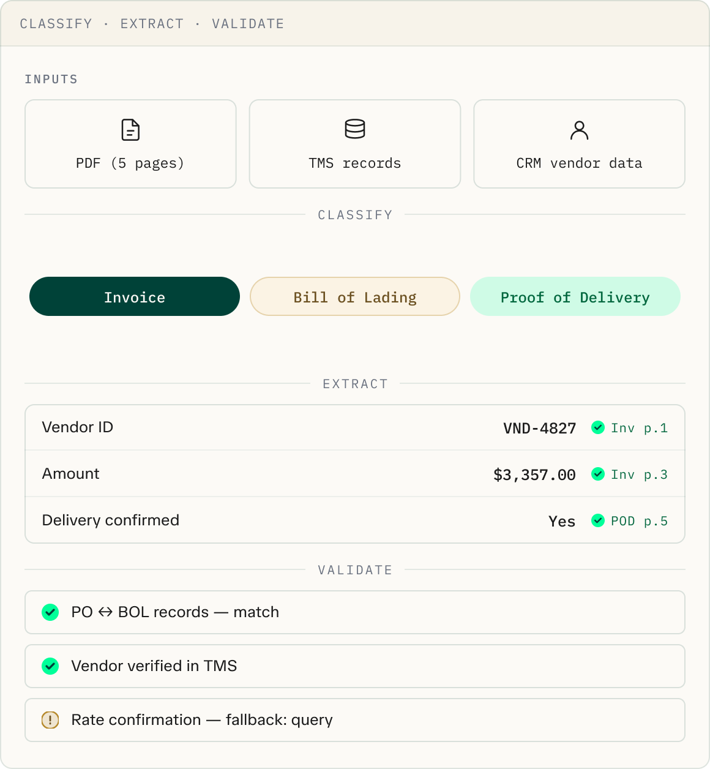
Task: Click the CRM vendor person icon
Action: 579,130
